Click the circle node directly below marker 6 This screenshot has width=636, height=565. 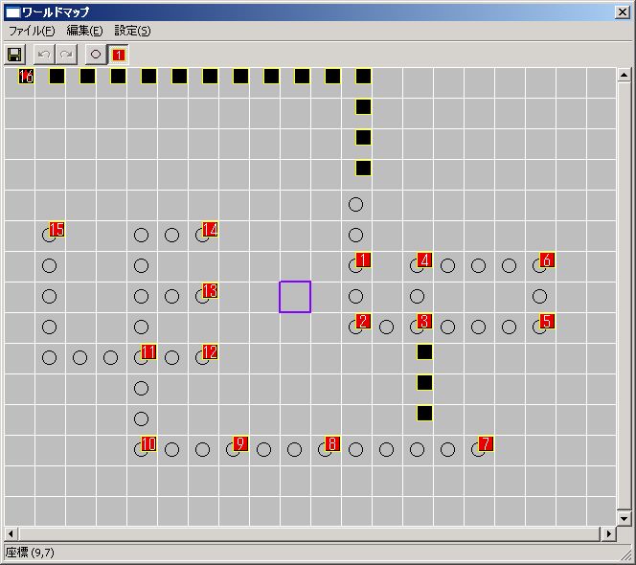tap(539, 297)
